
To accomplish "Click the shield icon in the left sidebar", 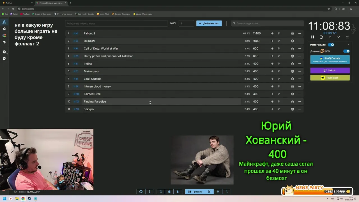I will (4, 59).
